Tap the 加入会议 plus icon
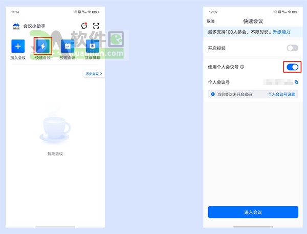Image resolution: width=307 pixels, height=234 pixels. click(x=17, y=47)
